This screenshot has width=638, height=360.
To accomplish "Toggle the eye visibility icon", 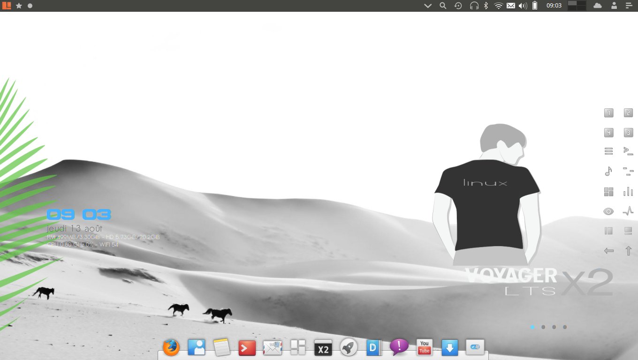I will point(608,211).
